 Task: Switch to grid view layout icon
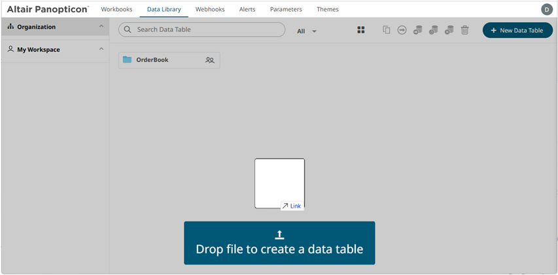[x=360, y=30]
